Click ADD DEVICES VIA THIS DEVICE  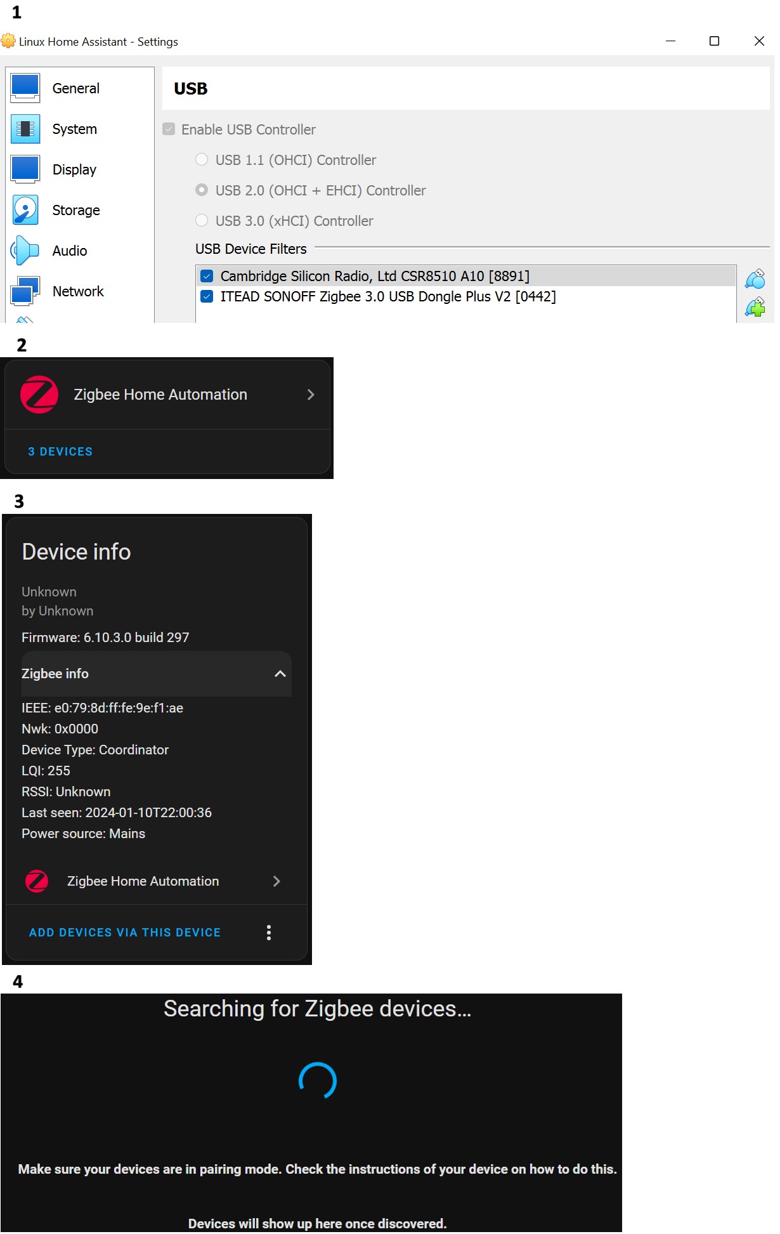coord(125,933)
